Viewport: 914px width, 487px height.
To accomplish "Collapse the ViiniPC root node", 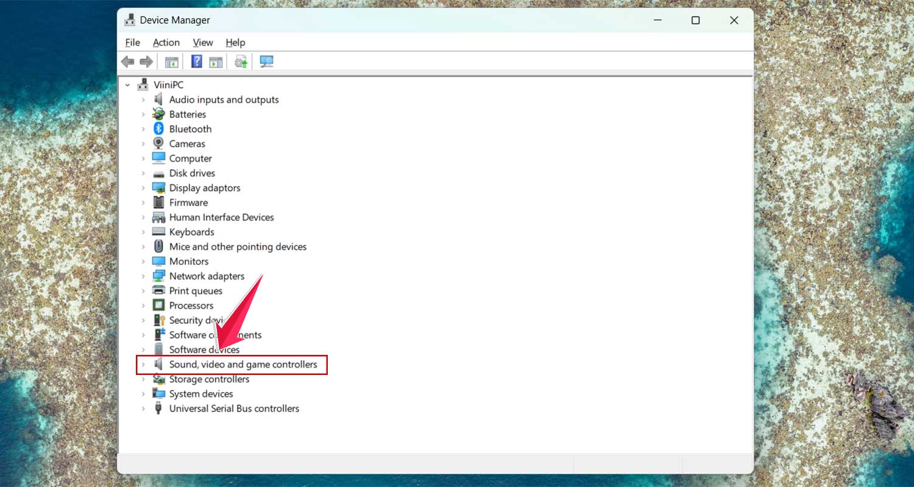I will 127,84.
